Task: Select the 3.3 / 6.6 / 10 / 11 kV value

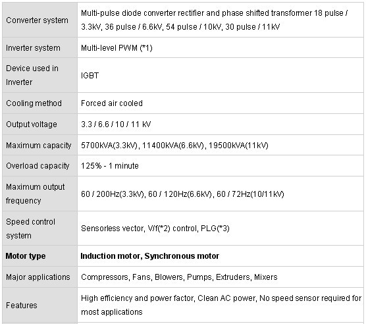Action: point(116,124)
